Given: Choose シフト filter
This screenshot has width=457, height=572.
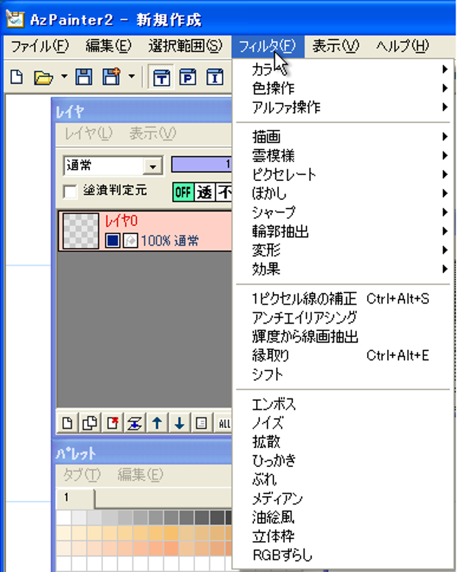Looking at the screenshot, I should pyautogui.click(x=343, y=375).
